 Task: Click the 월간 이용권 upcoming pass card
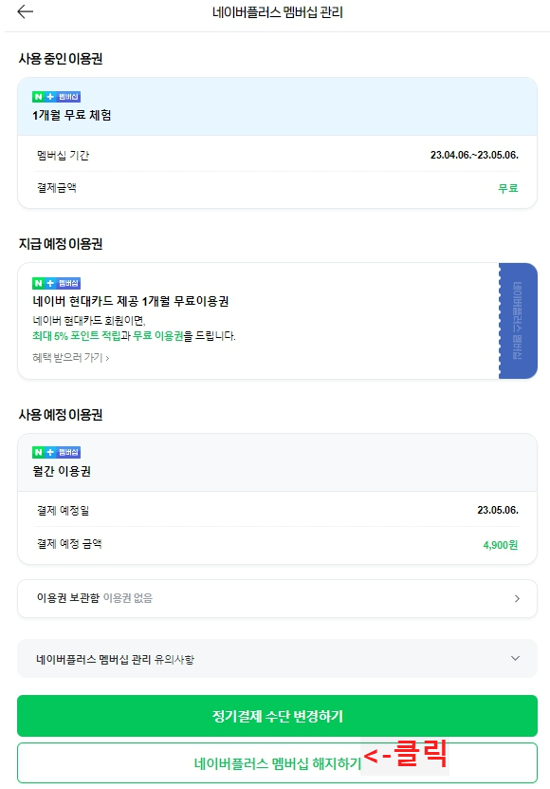coord(275,503)
